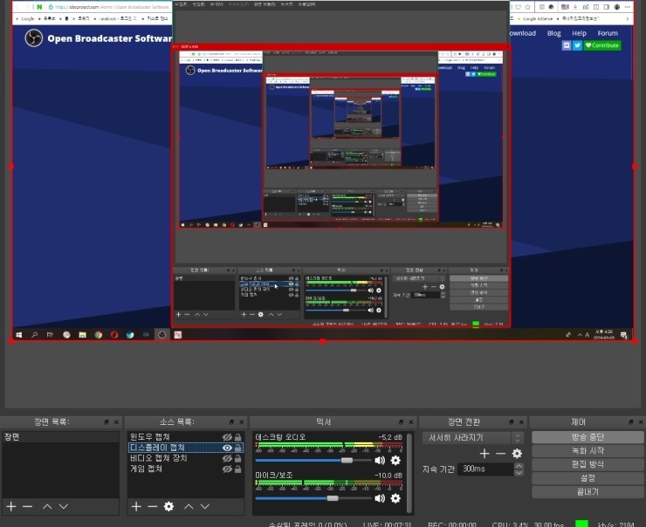Increase 지속 기간 with the up arrow
646x527 pixels.
519,466
